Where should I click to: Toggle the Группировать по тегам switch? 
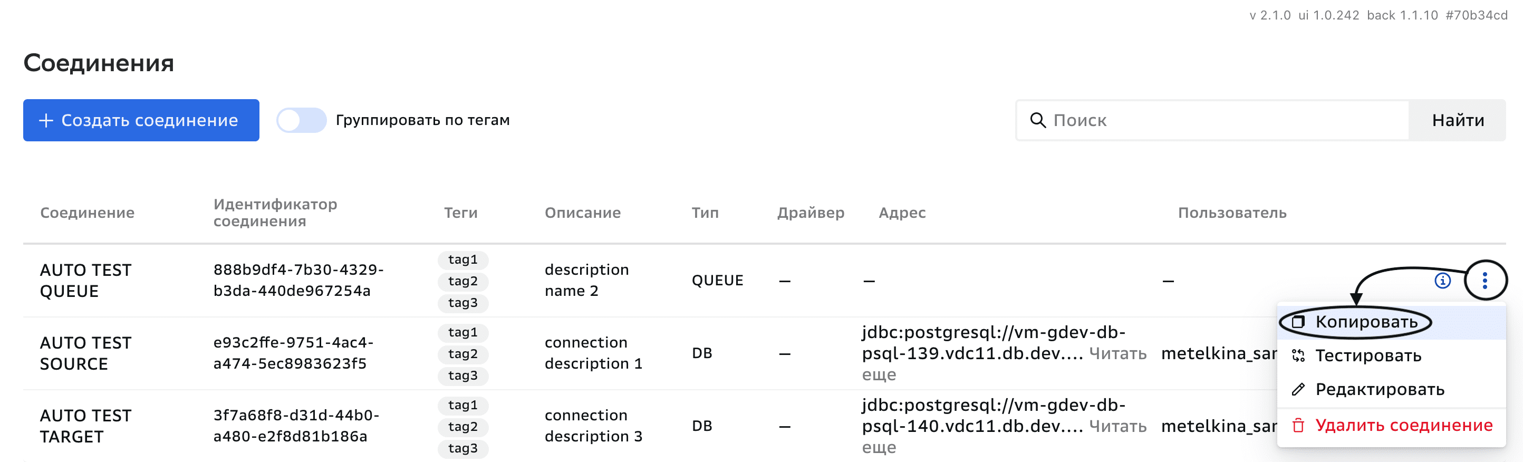[x=302, y=121]
